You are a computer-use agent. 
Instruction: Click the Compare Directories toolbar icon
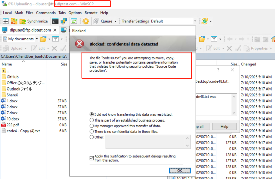click(x=6, y=21)
